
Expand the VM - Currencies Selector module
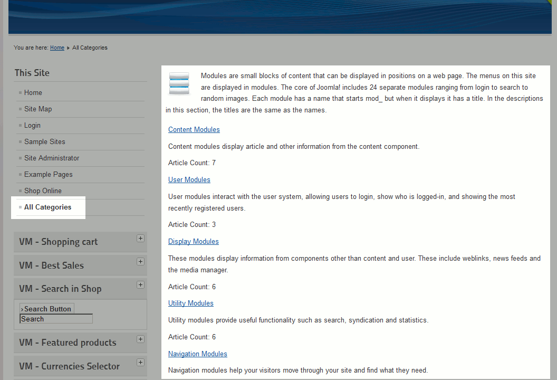[x=141, y=362]
